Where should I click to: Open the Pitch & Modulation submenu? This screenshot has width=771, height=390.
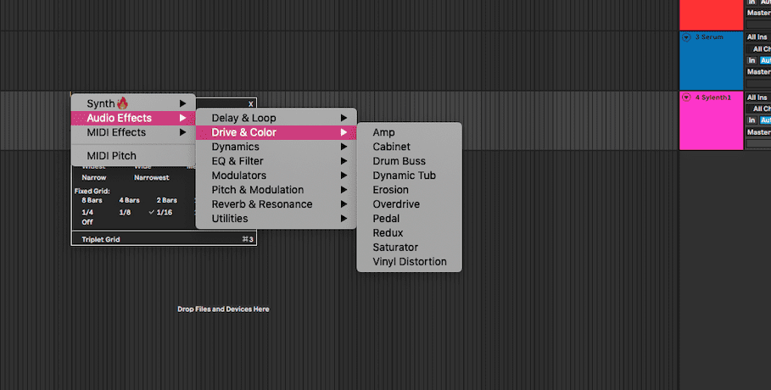[276, 189]
